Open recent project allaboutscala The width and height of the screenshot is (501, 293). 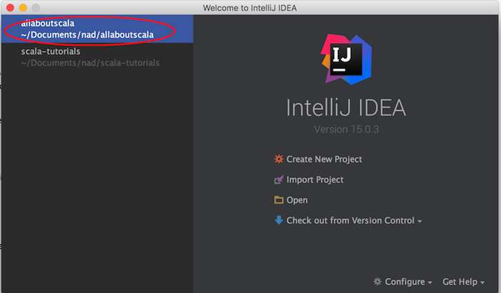point(97,29)
